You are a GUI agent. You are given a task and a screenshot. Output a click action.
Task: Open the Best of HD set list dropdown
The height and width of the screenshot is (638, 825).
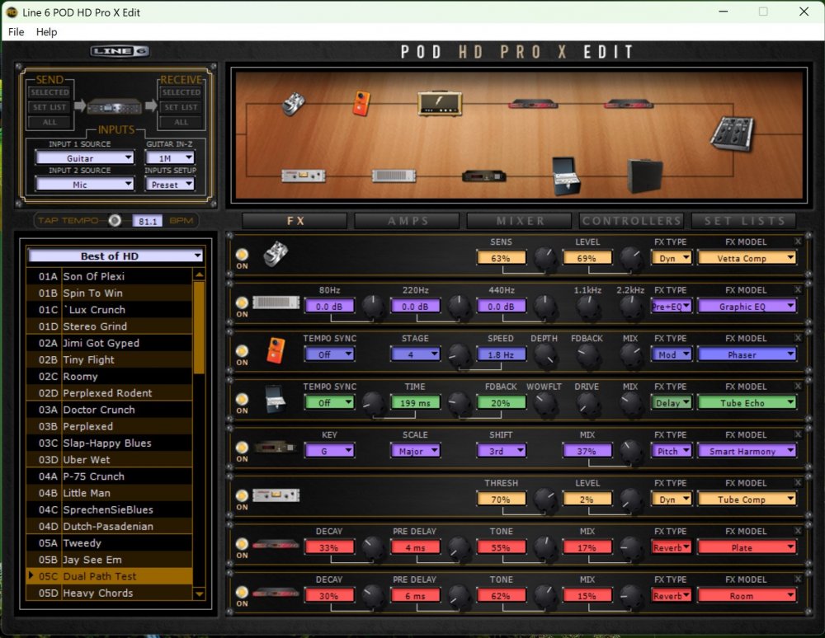click(x=115, y=256)
